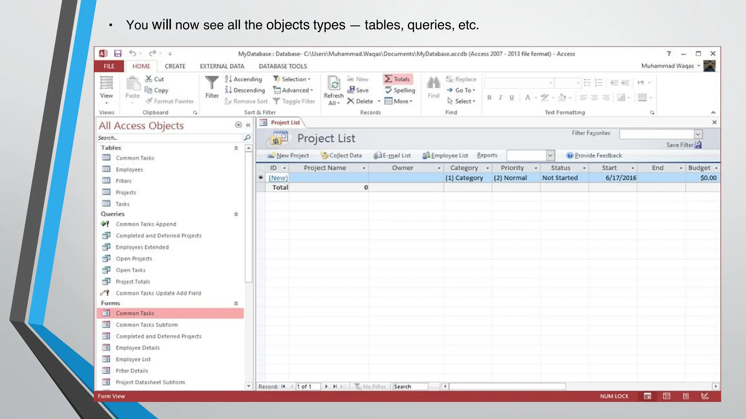The image size is (746, 419).
Task: Sort Descending in Sort & Filter
Action: point(245,90)
